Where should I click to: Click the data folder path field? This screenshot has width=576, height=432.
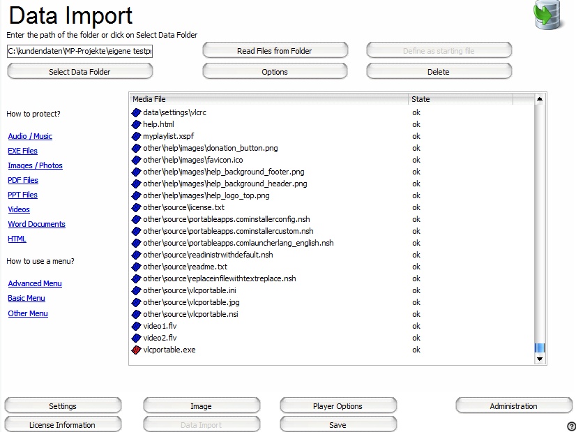pyautogui.click(x=79, y=51)
